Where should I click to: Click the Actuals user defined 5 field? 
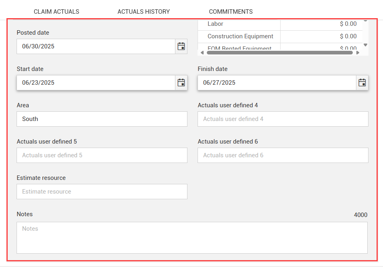(x=102, y=155)
